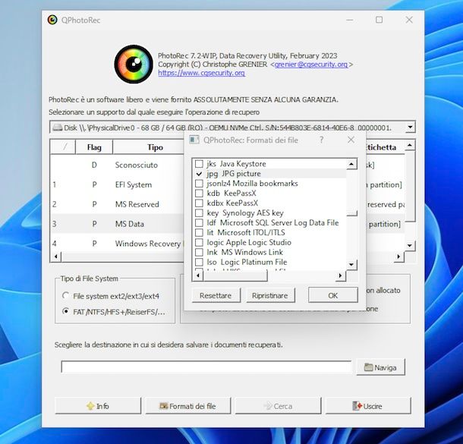Click the Resettare button
This screenshot has height=444, width=463.
[x=216, y=295]
